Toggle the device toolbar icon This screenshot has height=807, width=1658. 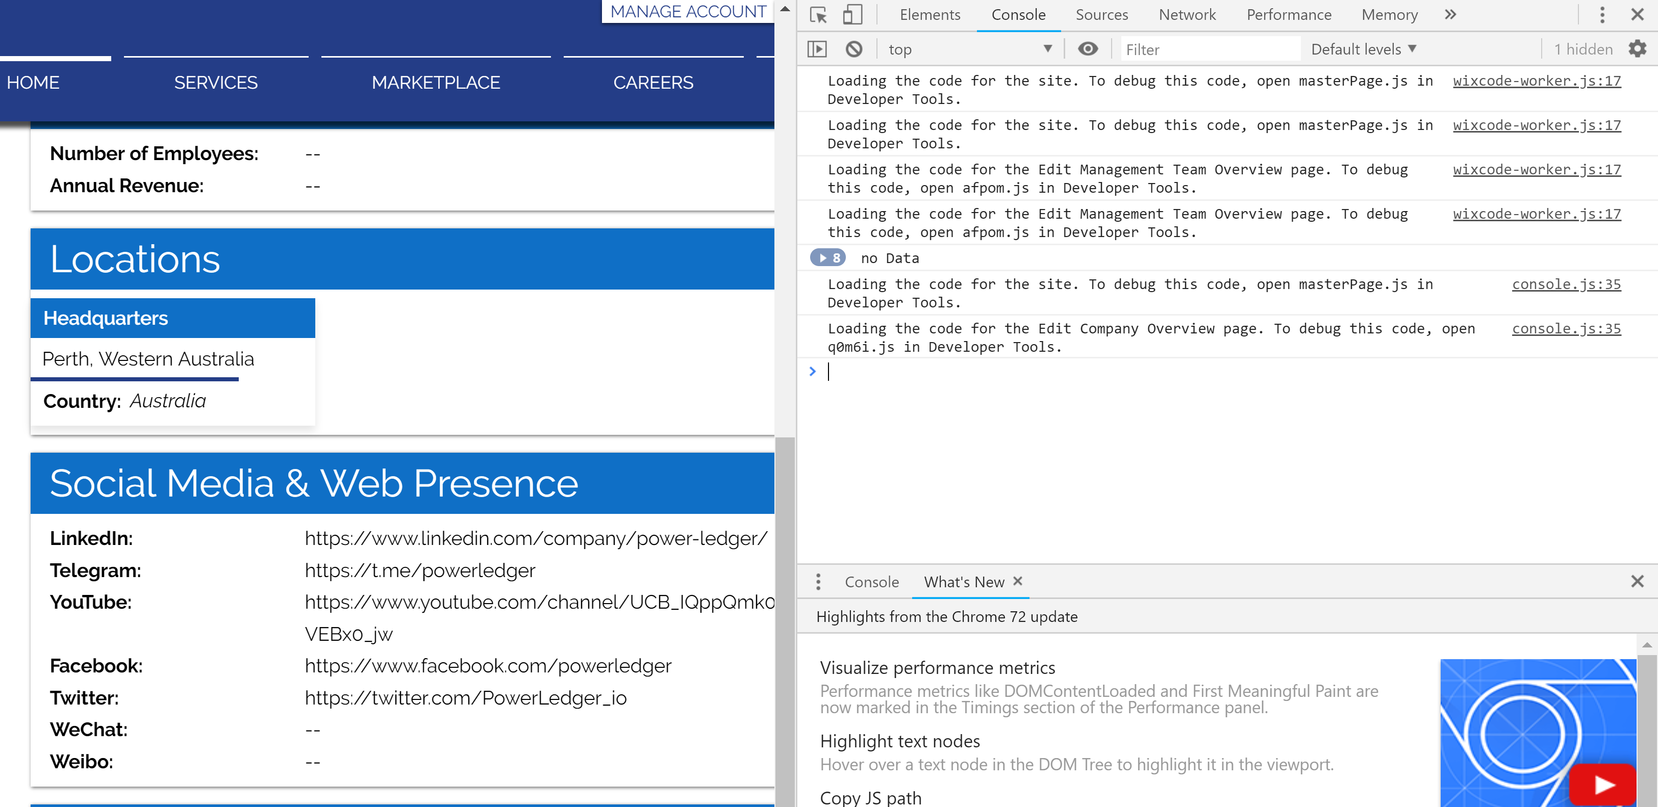[852, 14]
